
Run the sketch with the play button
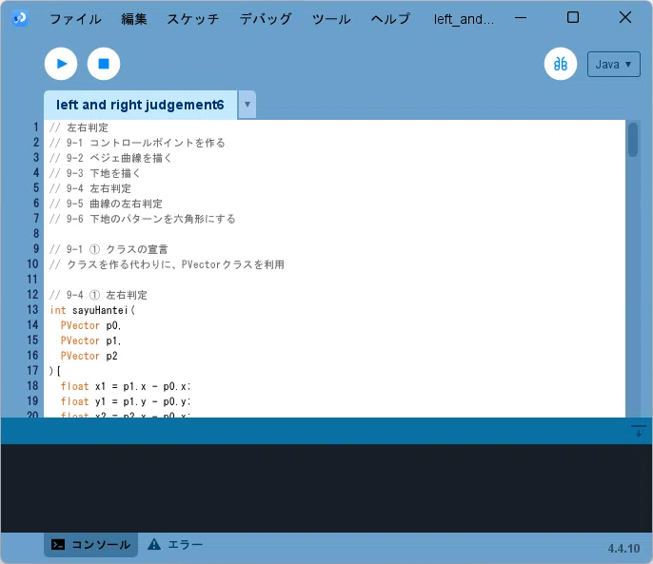pyautogui.click(x=61, y=64)
